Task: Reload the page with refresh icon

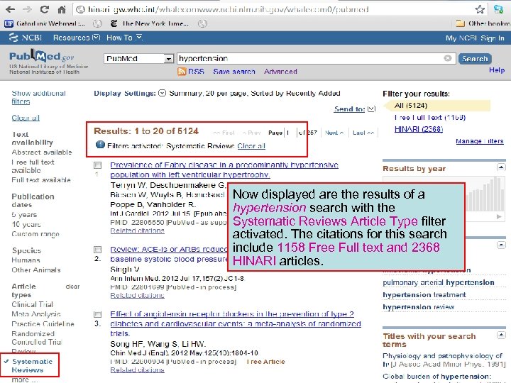Action: 44,9
